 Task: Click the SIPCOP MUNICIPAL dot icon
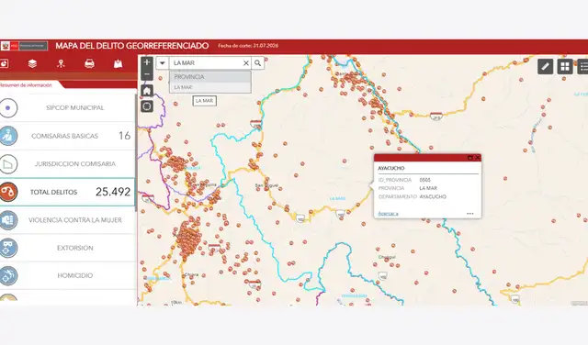click(x=8, y=108)
